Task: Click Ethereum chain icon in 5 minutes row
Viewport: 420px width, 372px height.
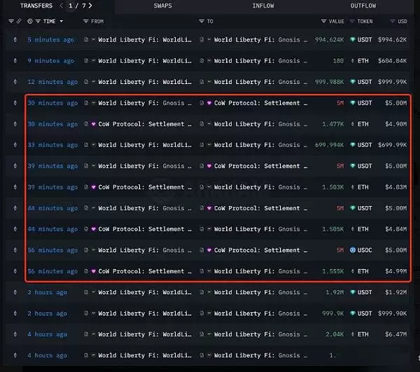Action: 15,40
